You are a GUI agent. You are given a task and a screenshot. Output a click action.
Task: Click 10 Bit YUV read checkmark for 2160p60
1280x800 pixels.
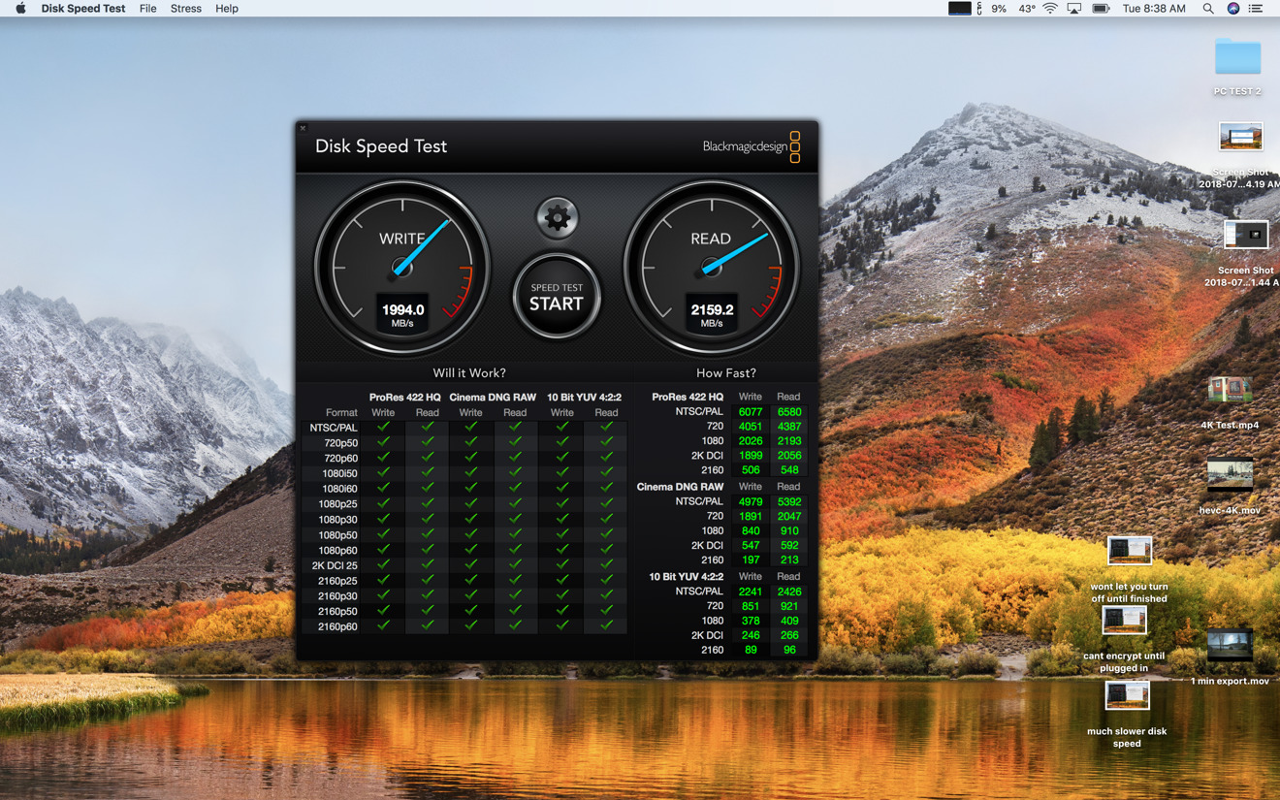pyautogui.click(x=606, y=626)
